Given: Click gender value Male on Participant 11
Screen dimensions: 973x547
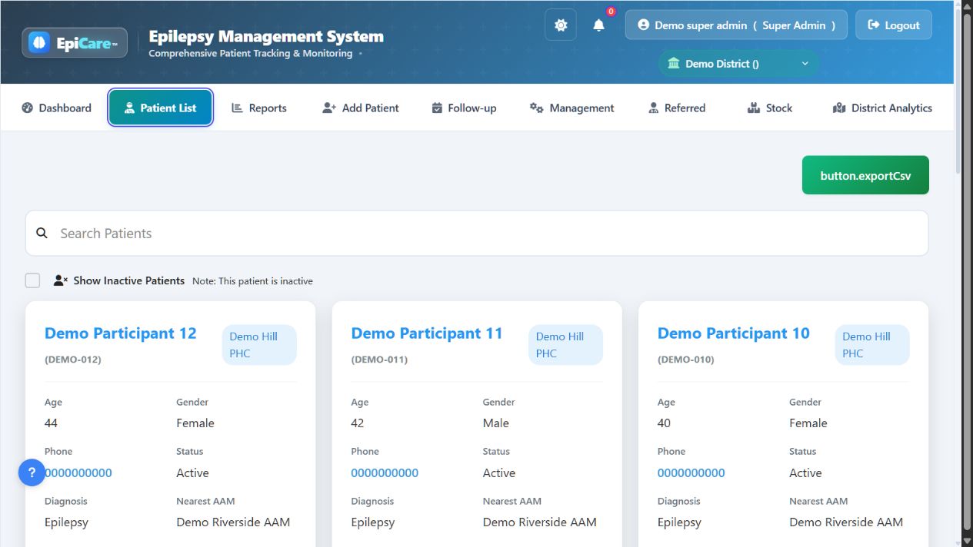Looking at the screenshot, I should point(496,423).
